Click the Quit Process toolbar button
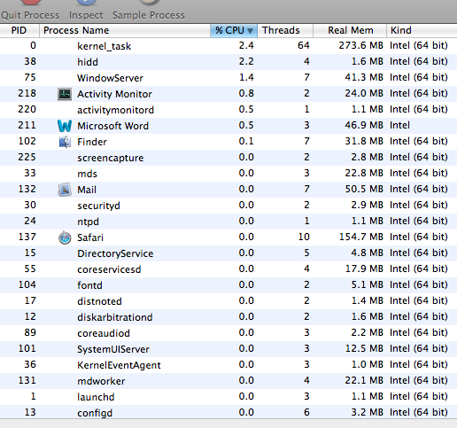 [30, 12]
